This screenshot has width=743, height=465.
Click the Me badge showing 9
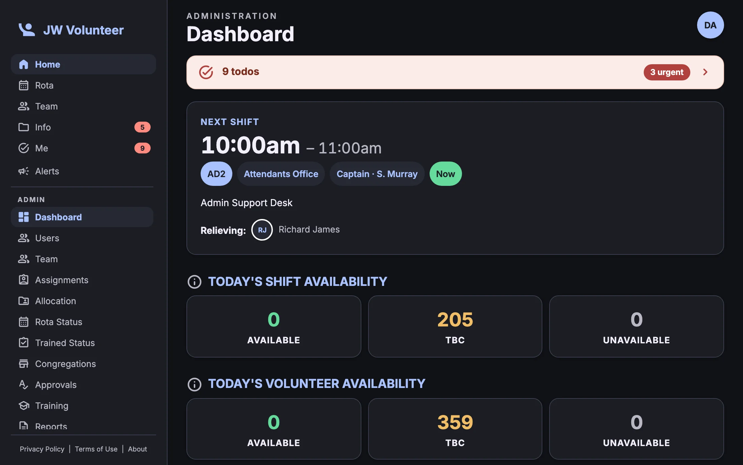[x=143, y=148]
